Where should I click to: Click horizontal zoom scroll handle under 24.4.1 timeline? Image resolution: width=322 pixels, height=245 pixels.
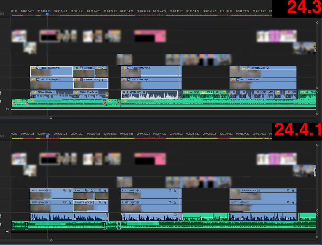click(51, 240)
